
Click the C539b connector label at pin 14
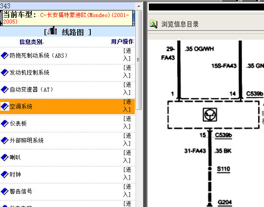point(254,94)
